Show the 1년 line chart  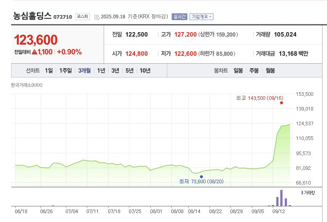pos(101,70)
